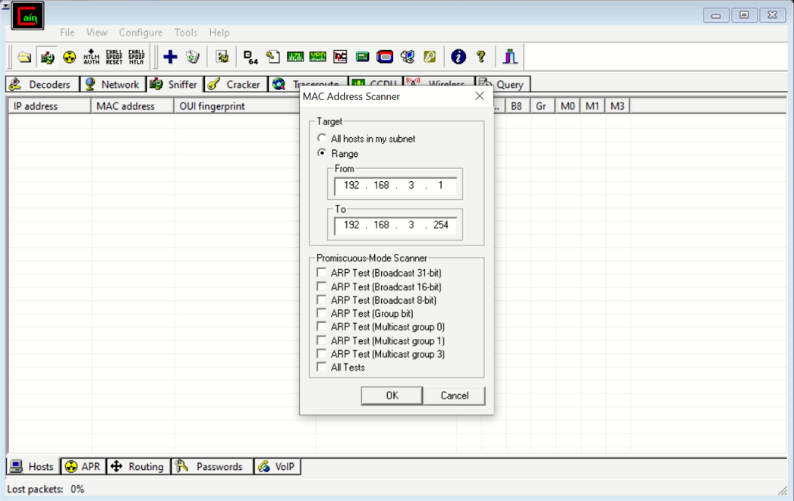Screen dimensions: 794x501
Task: Open the About info icon
Action: tap(458, 57)
